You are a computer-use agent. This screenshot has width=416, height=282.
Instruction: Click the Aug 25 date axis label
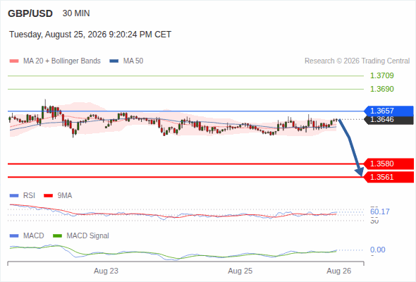coord(240,271)
